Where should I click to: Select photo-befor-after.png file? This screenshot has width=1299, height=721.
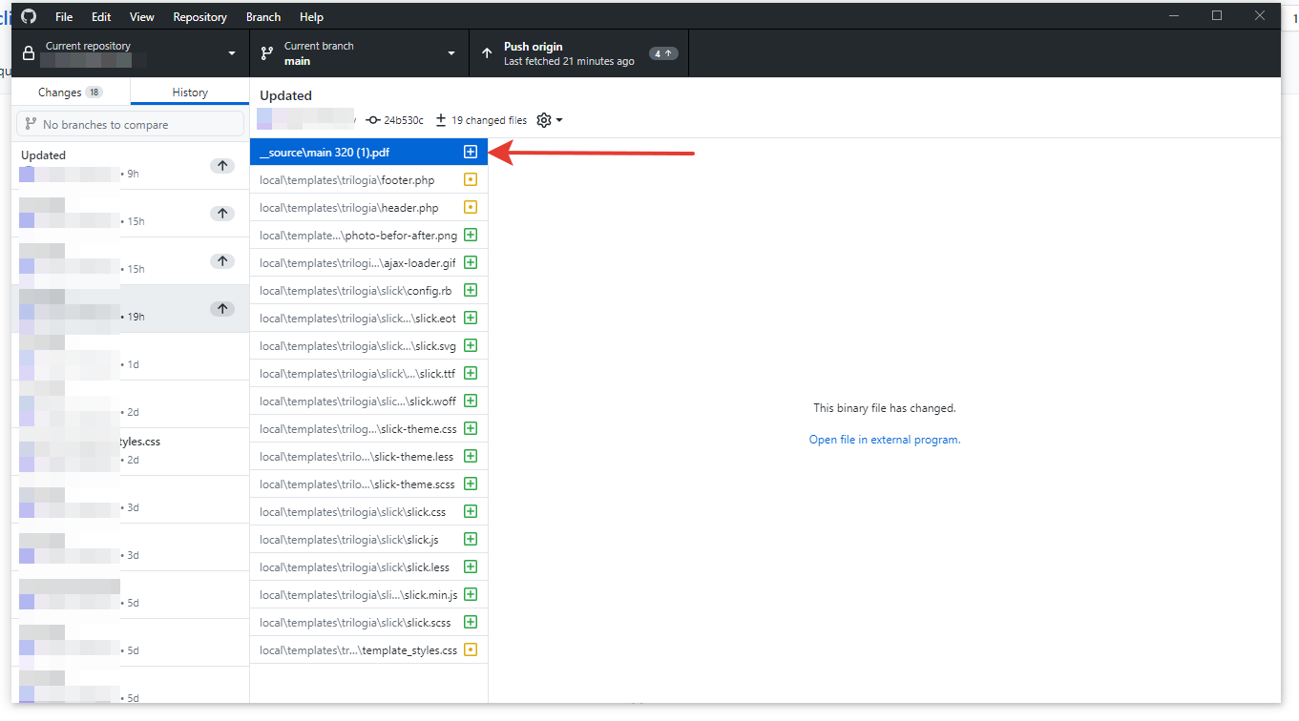tap(369, 235)
